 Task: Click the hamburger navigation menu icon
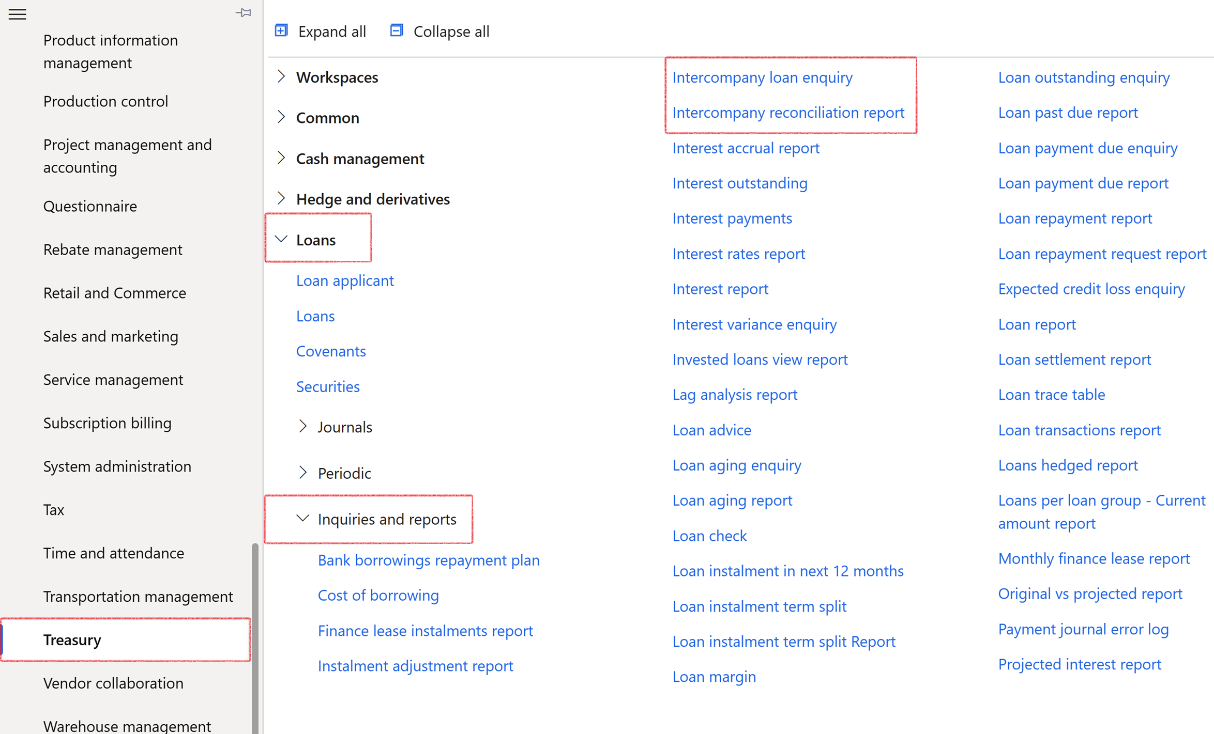(17, 14)
